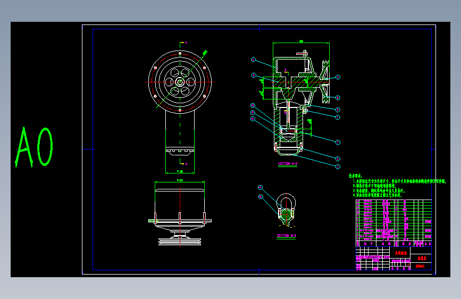Click the hatched section A-A assembly view
This screenshot has height=299, width=461.
(301, 103)
